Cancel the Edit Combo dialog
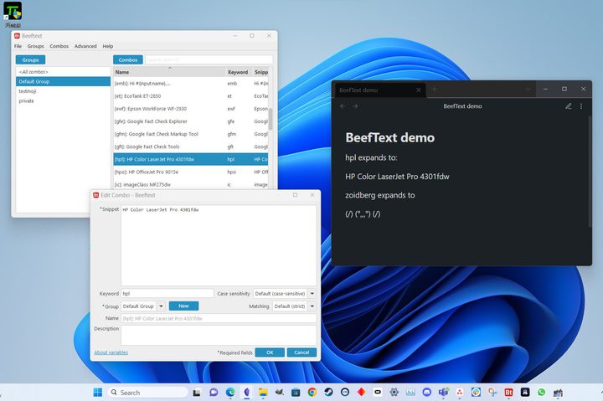This screenshot has height=401, width=603. (x=301, y=352)
